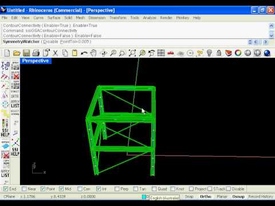Open the Monkey menu
The height and width of the screenshot is (206, 275).
pyautogui.click(x=182, y=18)
